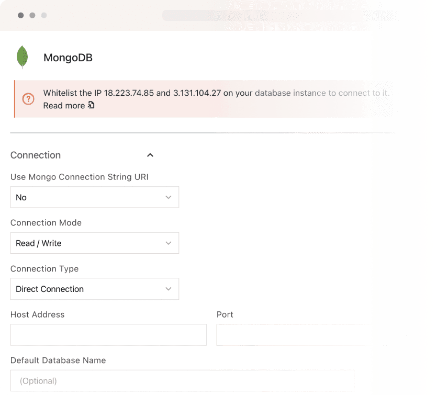Open the Read more link
Image resolution: width=448 pixels, height=395 pixels.
point(64,106)
